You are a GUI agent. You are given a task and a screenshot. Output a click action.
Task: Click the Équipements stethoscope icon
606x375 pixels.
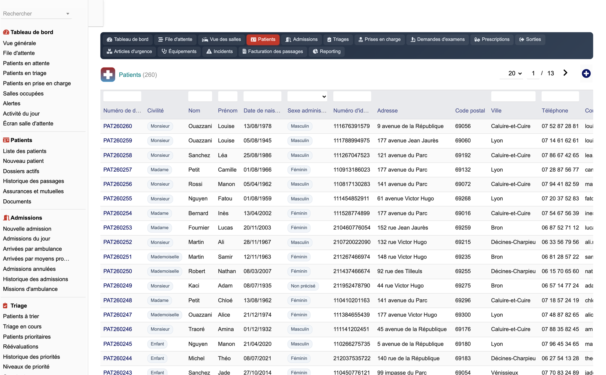[164, 51]
